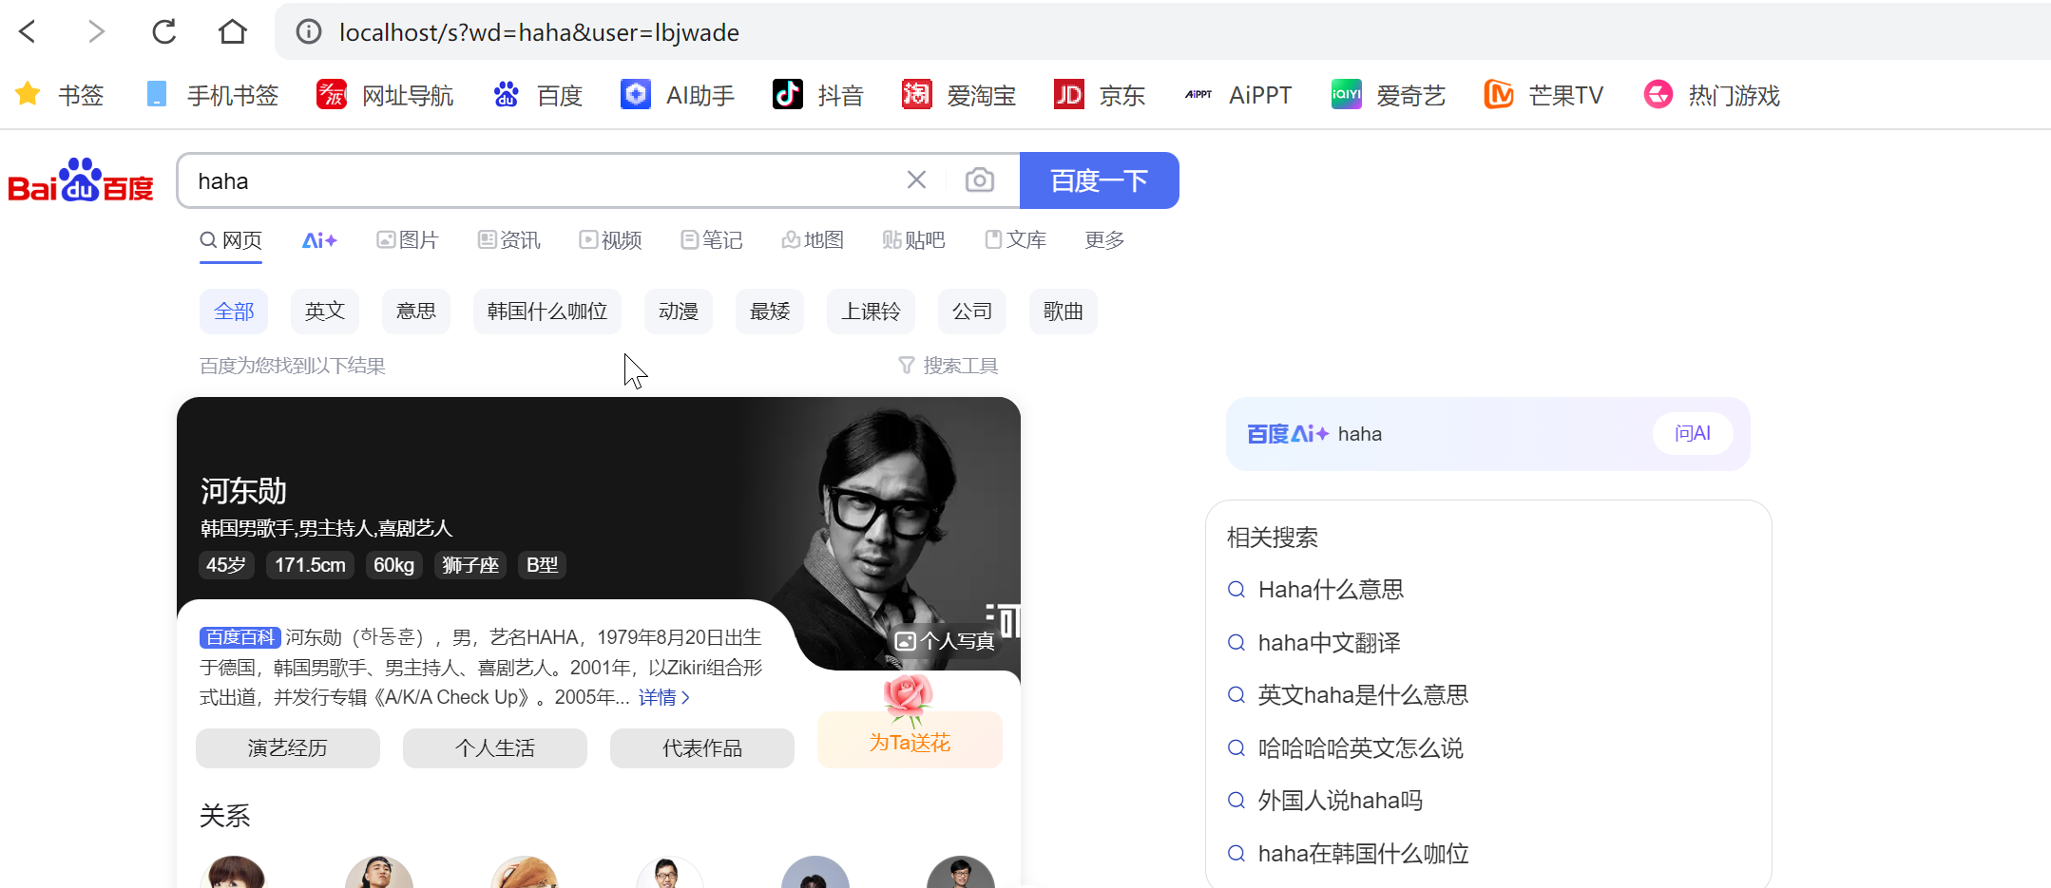Viewport: 2051px width, 888px height.
Task: Switch to the 图片 tab
Action: point(408,240)
